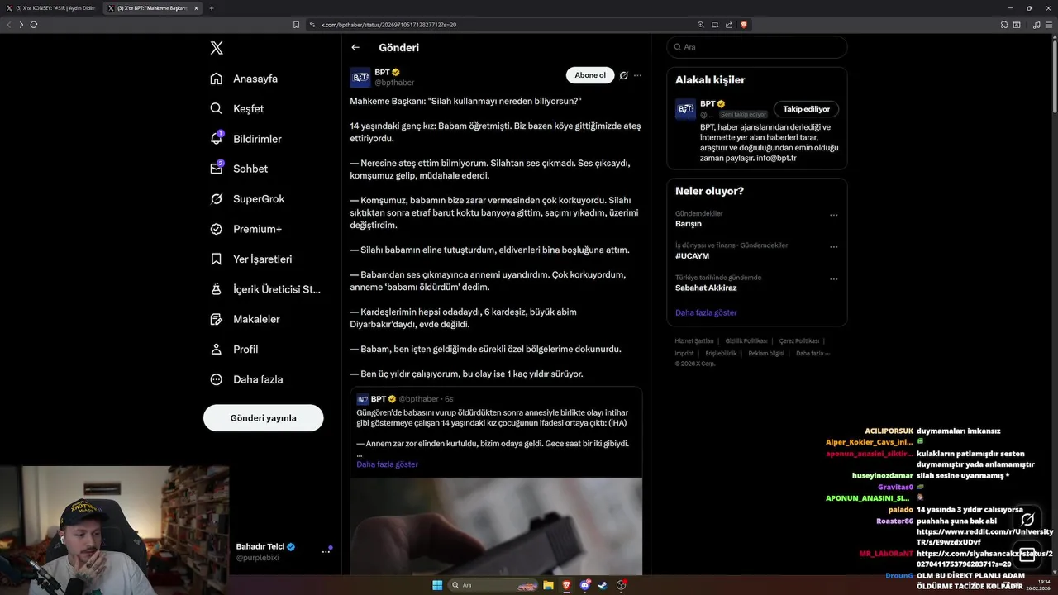This screenshot has width=1058, height=595.
Task: Click the Grok icon beside Abone ol
Action: 624,75
